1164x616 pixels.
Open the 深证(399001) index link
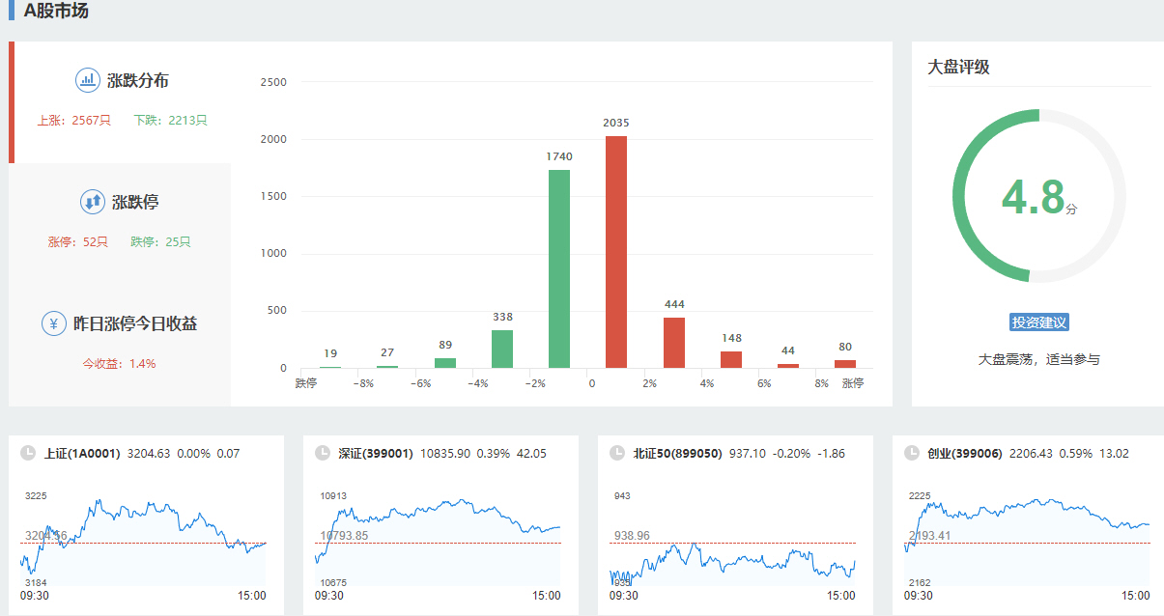point(376,453)
